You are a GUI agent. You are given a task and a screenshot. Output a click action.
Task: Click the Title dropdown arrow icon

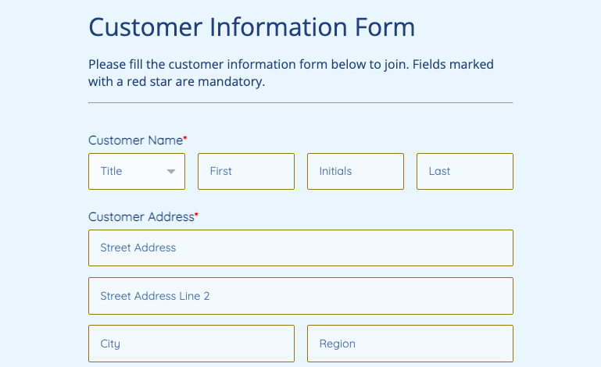(171, 172)
